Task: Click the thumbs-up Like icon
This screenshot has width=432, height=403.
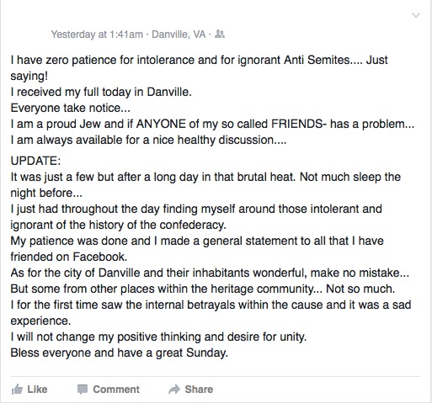Action: 17,390
